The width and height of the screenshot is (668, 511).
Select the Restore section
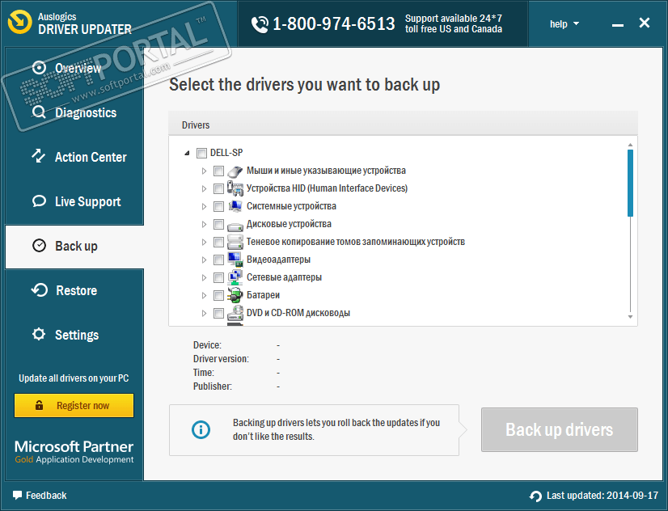point(74,290)
